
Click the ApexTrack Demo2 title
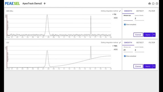click(32, 4)
